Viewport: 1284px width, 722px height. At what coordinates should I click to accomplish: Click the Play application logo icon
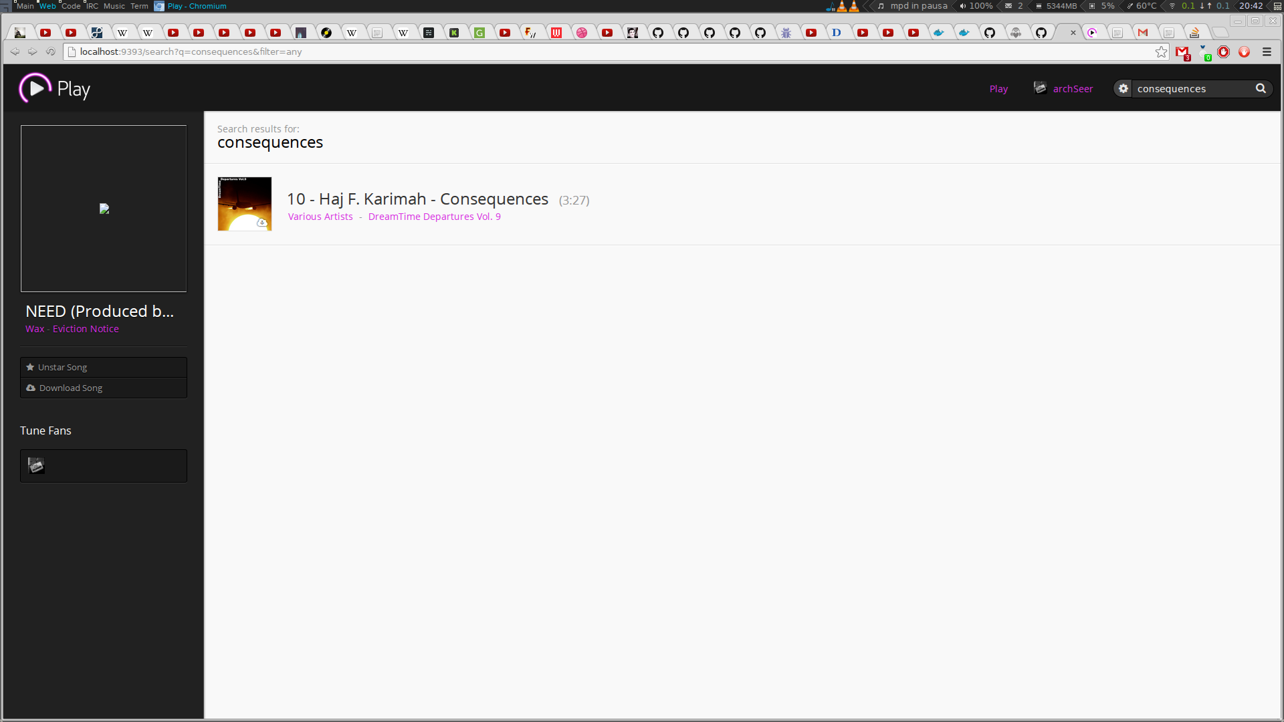point(34,88)
